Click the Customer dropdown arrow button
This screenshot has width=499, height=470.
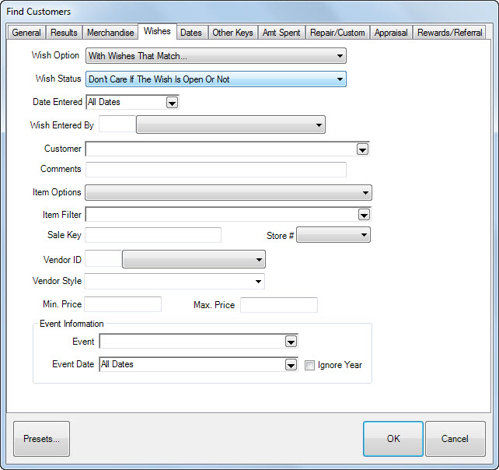[x=362, y=149]
